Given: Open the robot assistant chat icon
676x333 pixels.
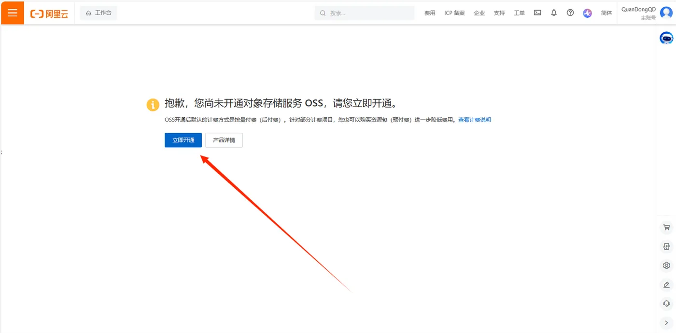Looking at the screenshot, I should [666, 38].
